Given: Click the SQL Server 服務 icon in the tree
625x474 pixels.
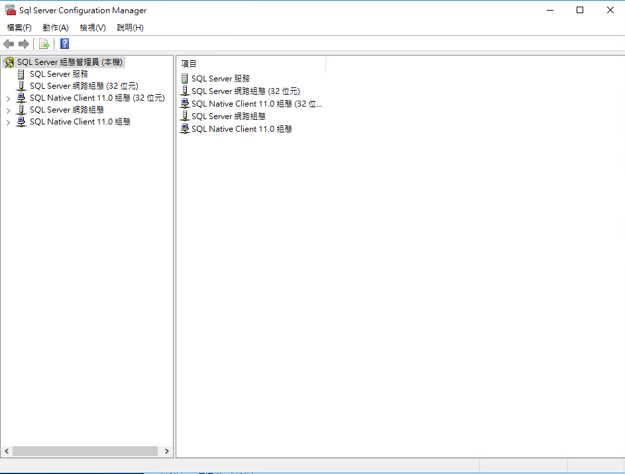Looking at the screenshot, I should [x=21, y=74].
